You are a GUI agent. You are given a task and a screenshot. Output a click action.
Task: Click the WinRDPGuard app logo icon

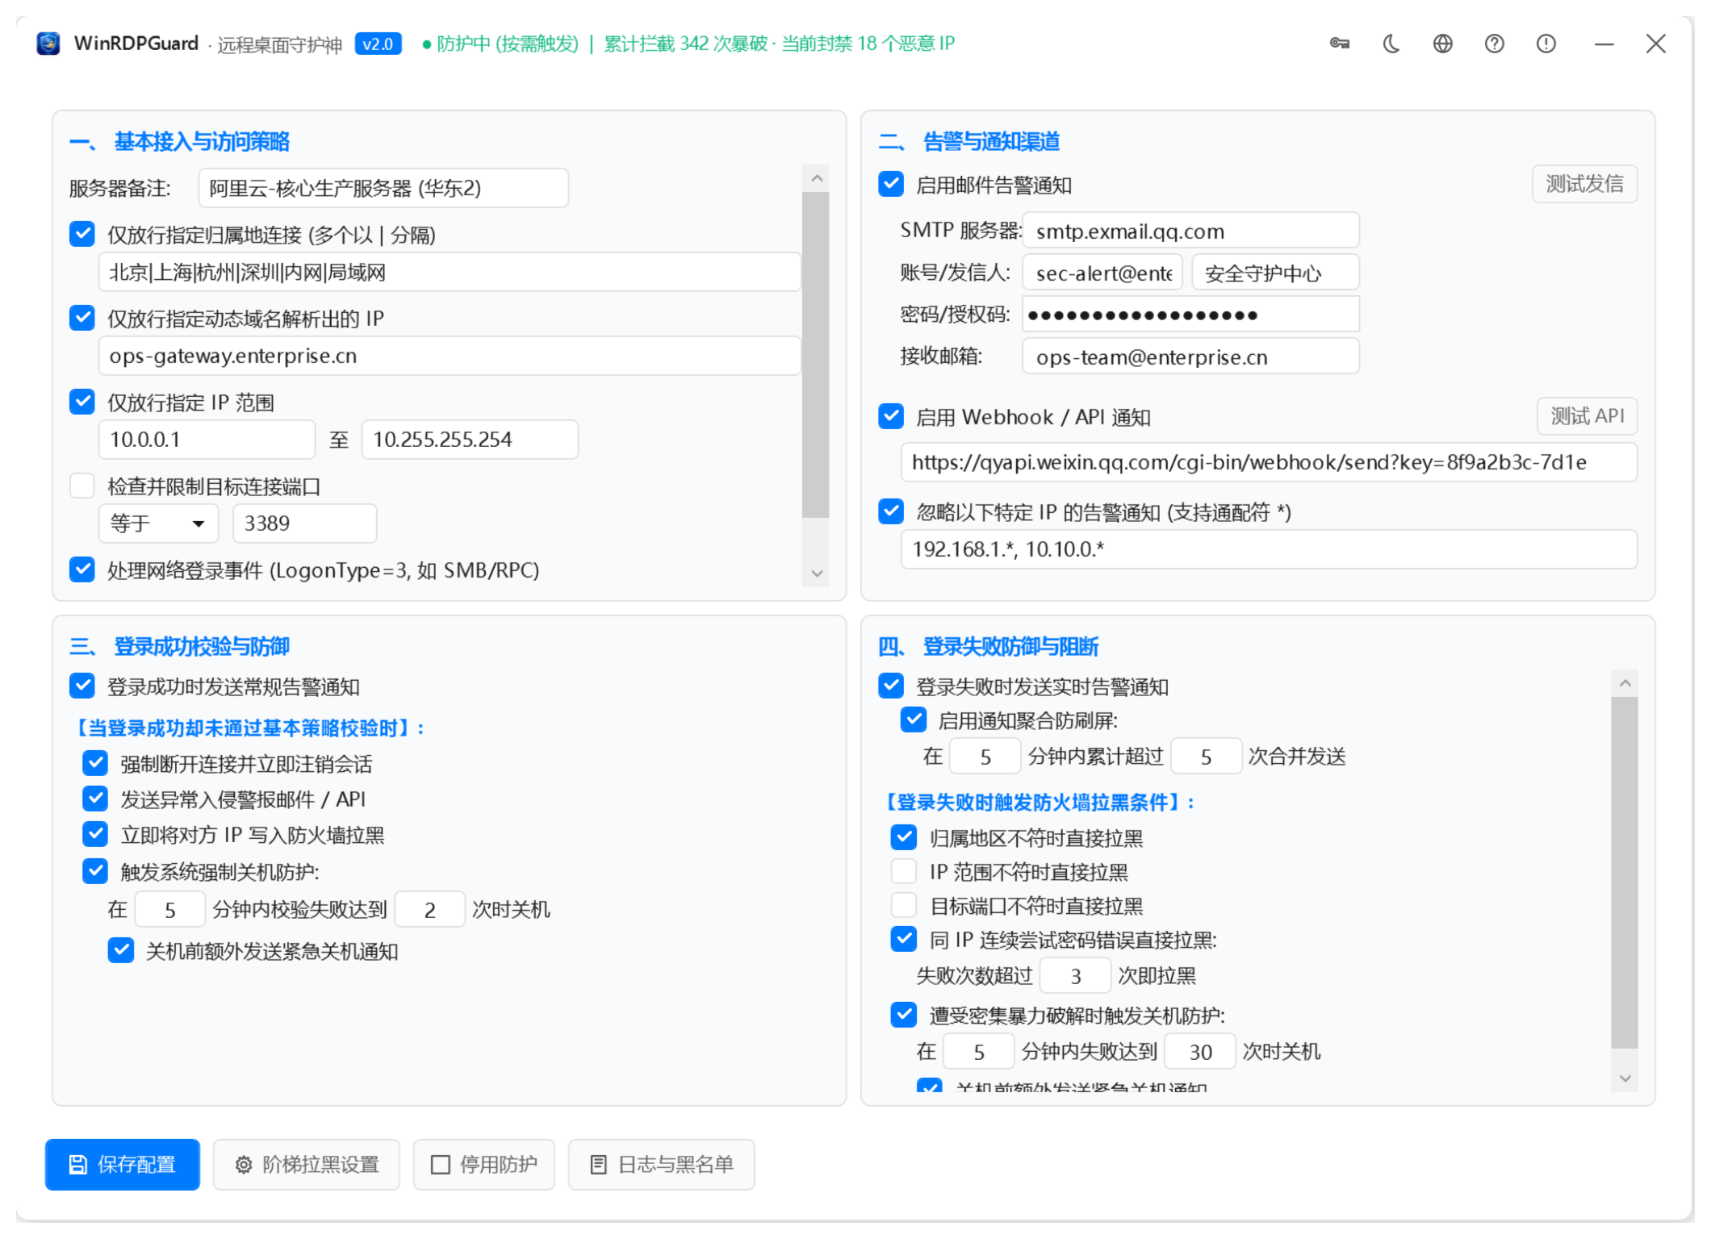coord(48,44)
